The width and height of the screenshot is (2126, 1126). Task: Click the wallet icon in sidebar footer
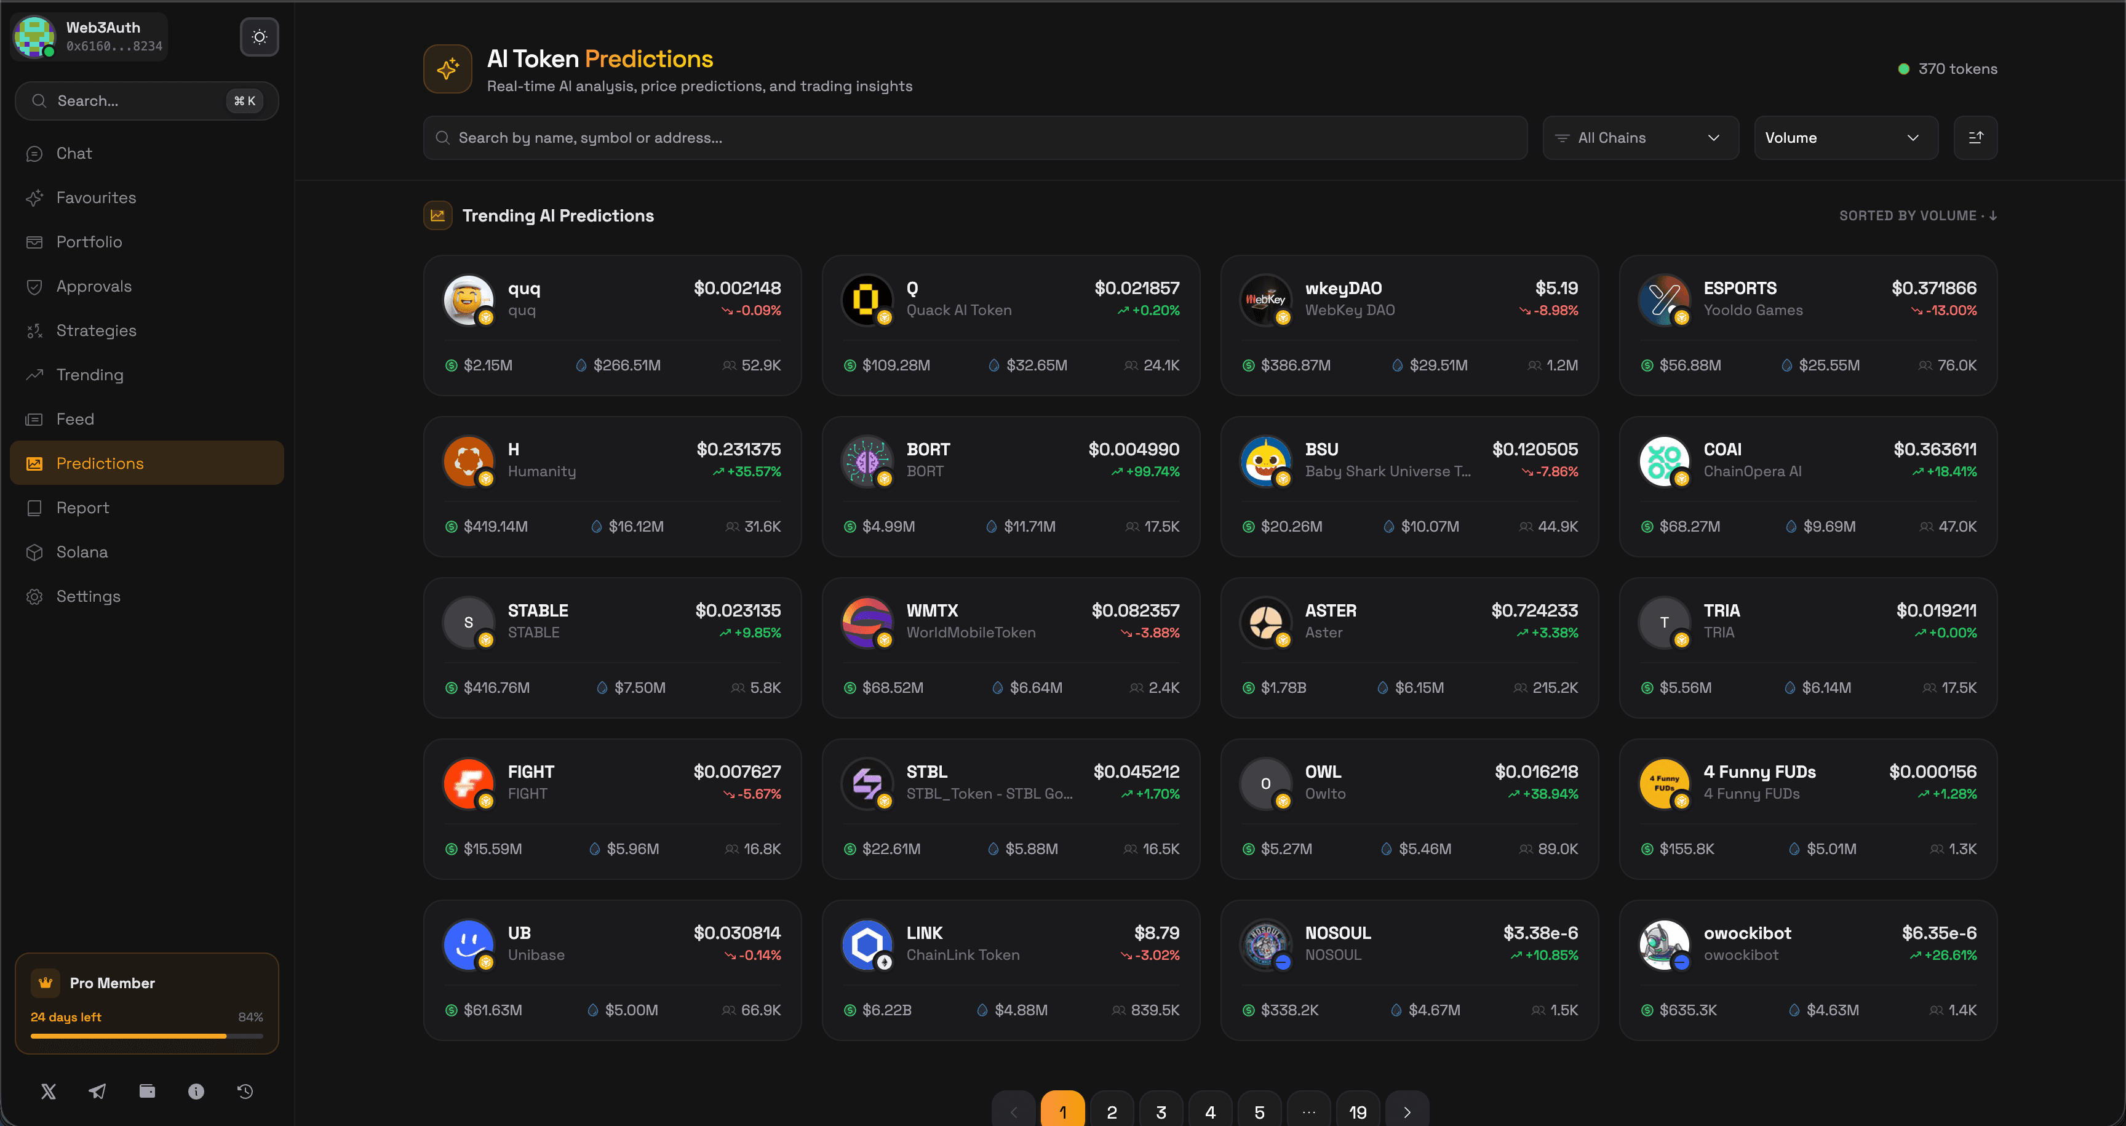pyautogui.click(x=147, y=1092)
